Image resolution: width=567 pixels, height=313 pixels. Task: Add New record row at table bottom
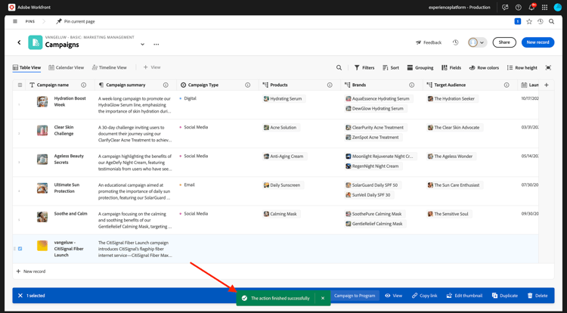click(31, 271)
